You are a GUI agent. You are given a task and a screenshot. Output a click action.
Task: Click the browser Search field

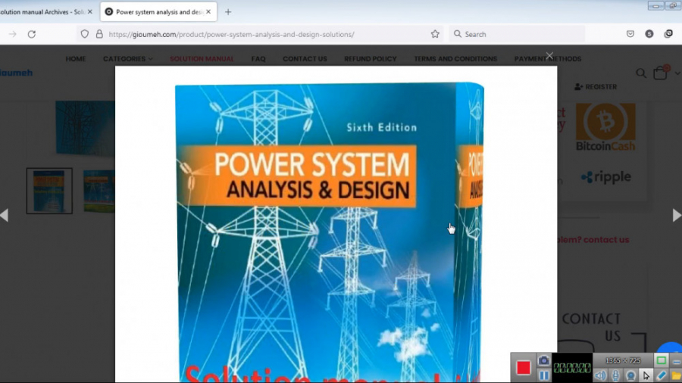pos(517,34)
